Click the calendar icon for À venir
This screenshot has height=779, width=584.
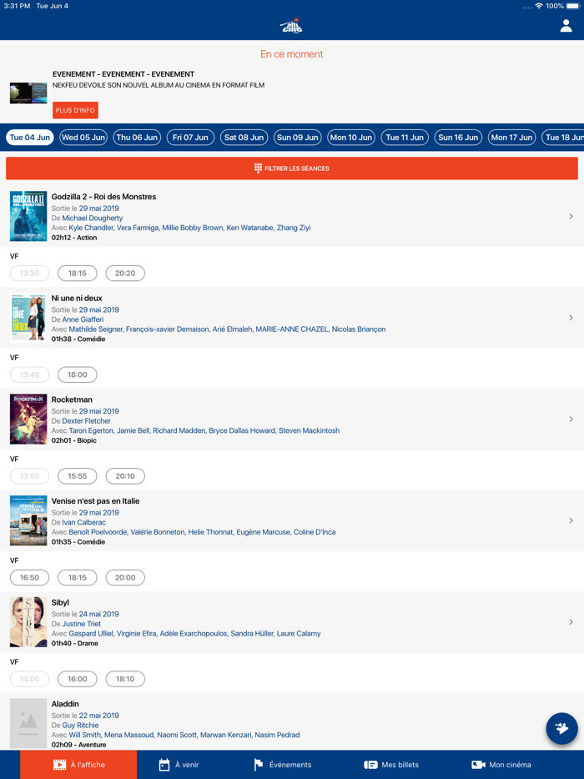[164, 765]
